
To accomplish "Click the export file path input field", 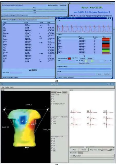I will coord(76,74).
